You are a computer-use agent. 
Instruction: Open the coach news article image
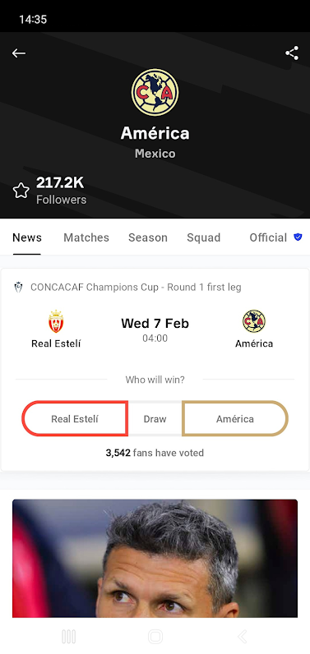pyautogui.click(x=155, y=558)
